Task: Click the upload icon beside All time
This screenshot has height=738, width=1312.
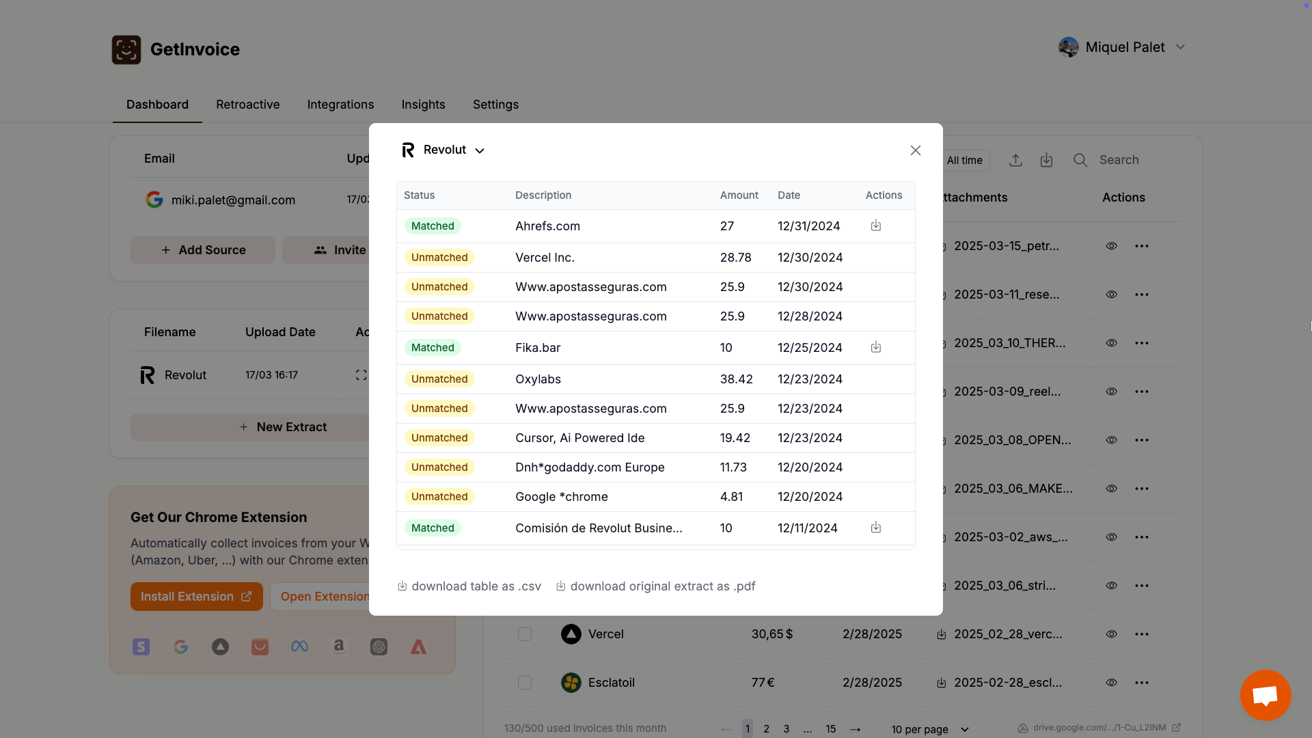Action: [x=1015, y=160]
